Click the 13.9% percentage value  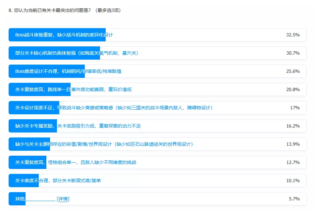click(x=293, y=144)
